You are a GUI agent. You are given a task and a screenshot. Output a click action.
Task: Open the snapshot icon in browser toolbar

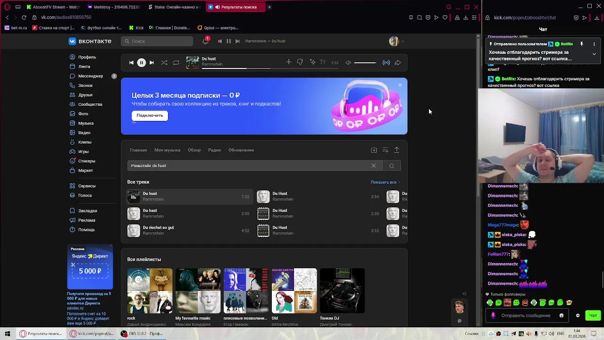click(x=419, y=17)
